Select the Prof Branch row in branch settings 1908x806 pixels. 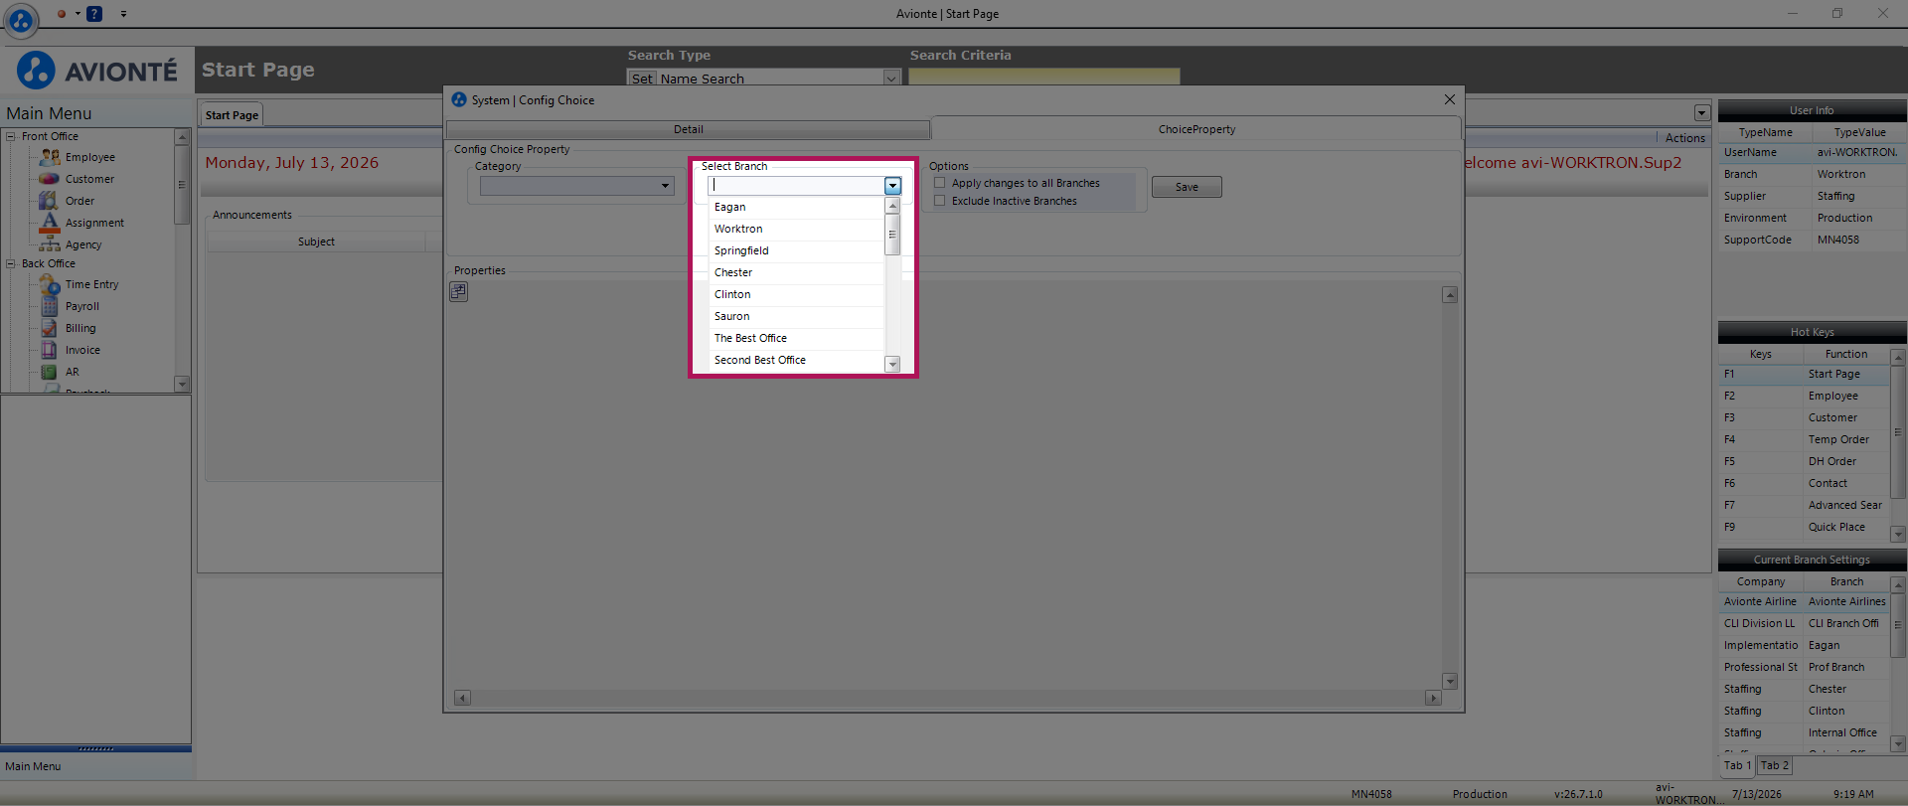pos(1804,667)
